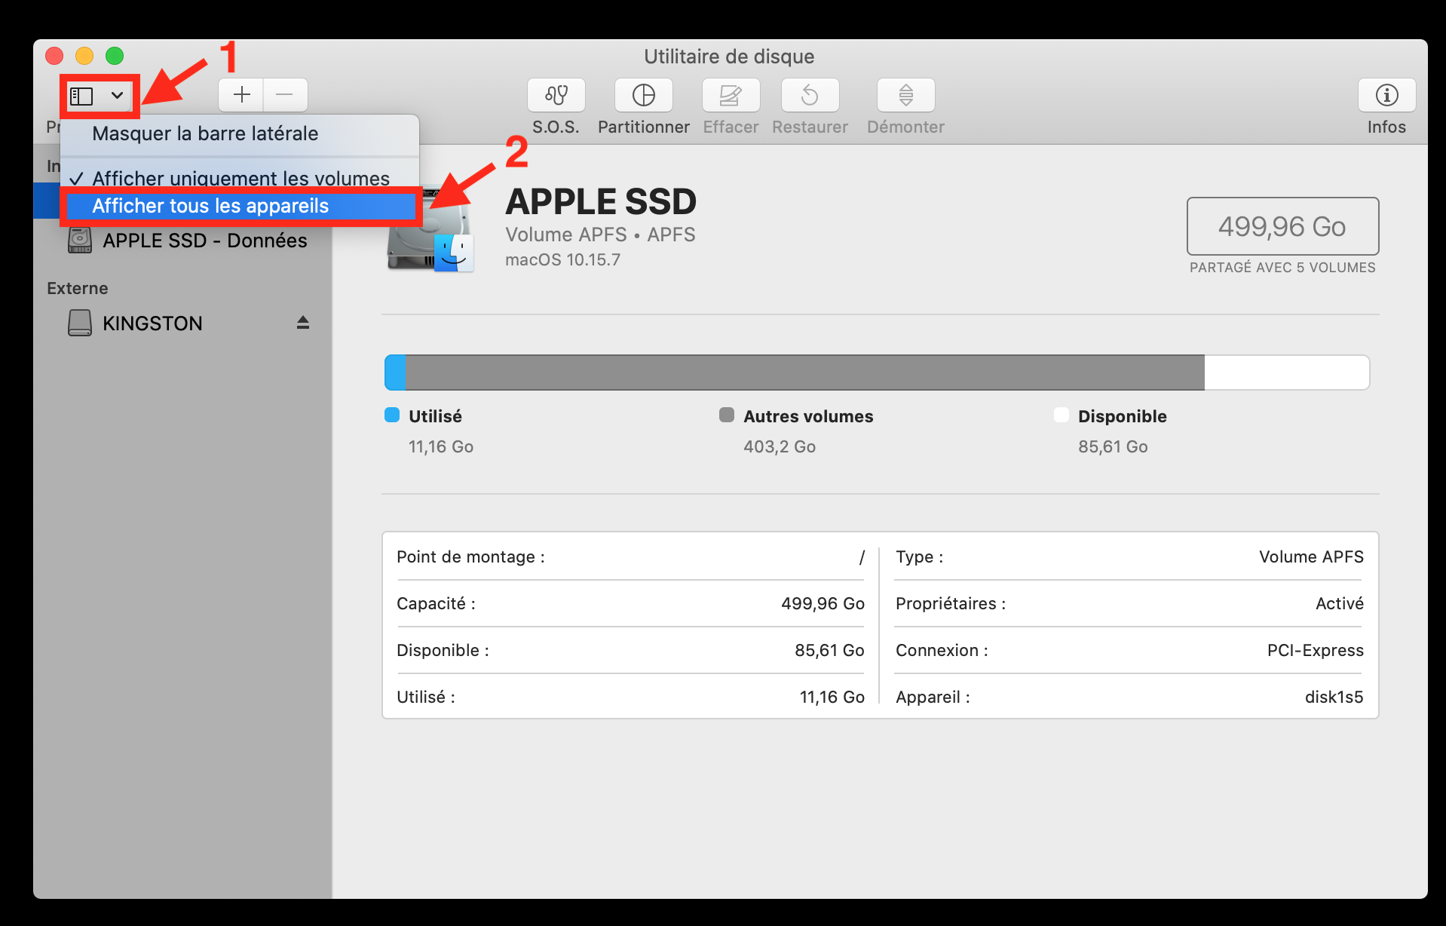Click the 499,96 Go capacity box
The height and width of the screenshot is (926, 1446).
pyautogui.click(x=1282, y=226)
